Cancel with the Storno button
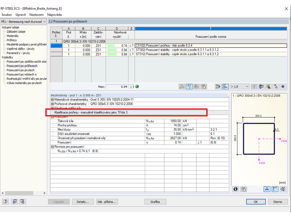 coord(278,202)
